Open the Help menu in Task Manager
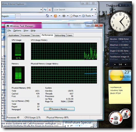Screen dimensions: 136x132 click(x=33, y=31)
